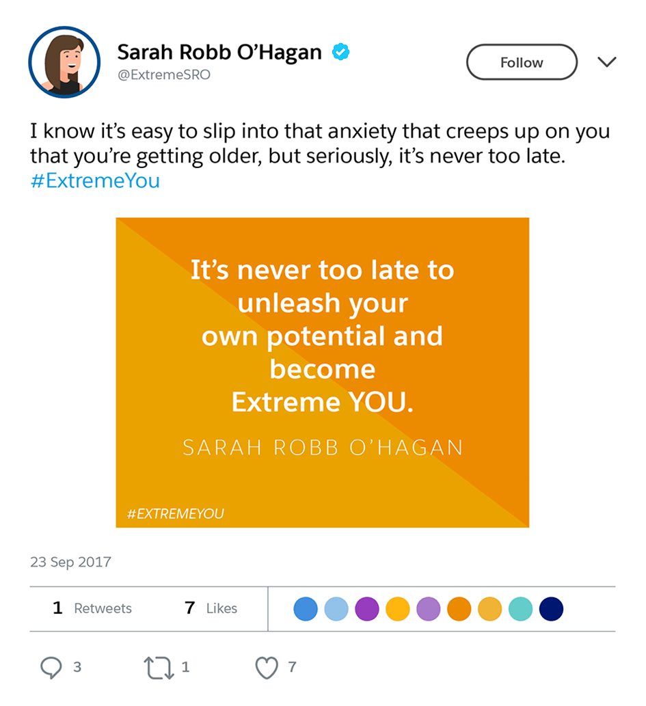Viewport: 646px width, 706px height.
Task: View the 7 Likes list
Action: [211, 608]
